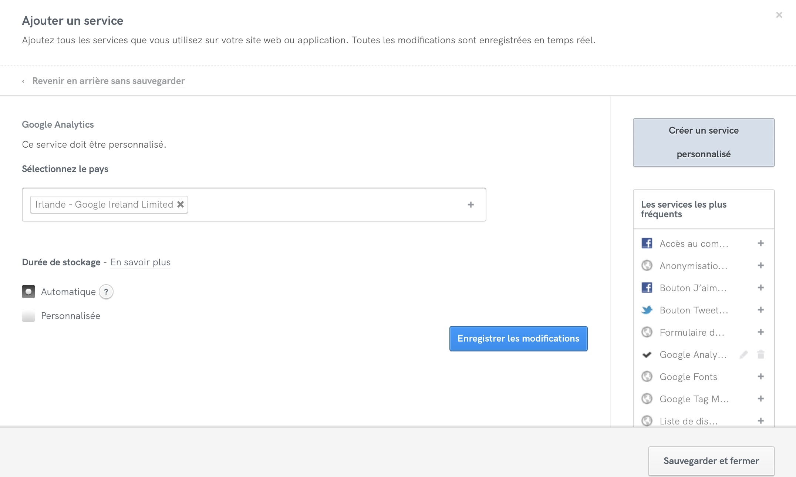Select the Personnalisée storage duration option

[28, 316]
